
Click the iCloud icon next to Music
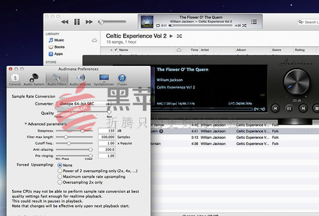pos(94,40)
